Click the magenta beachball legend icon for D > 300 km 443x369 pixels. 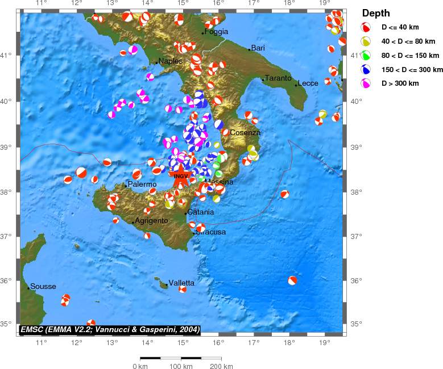click(x=367, y=84)
